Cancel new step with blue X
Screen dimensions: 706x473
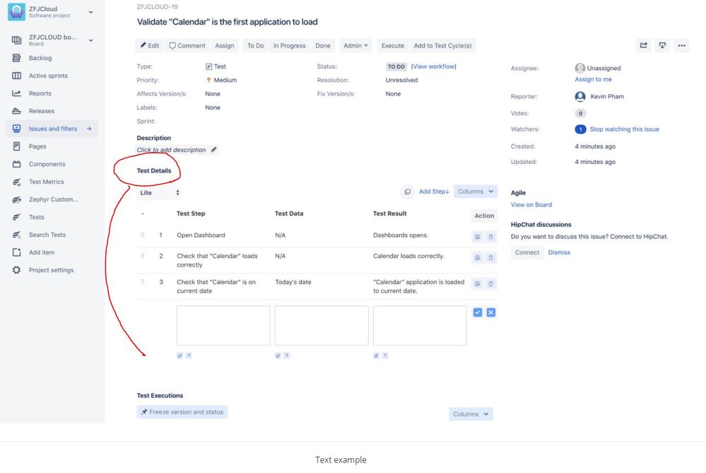pos(490,313)
